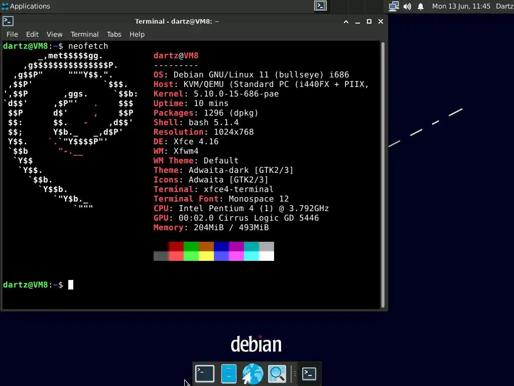Viewport: 514px width, 386px height.
Task: Click the "GPU: 00:02.0 Cirrus Logic GD 5446" line
Action: pos(236,218)
